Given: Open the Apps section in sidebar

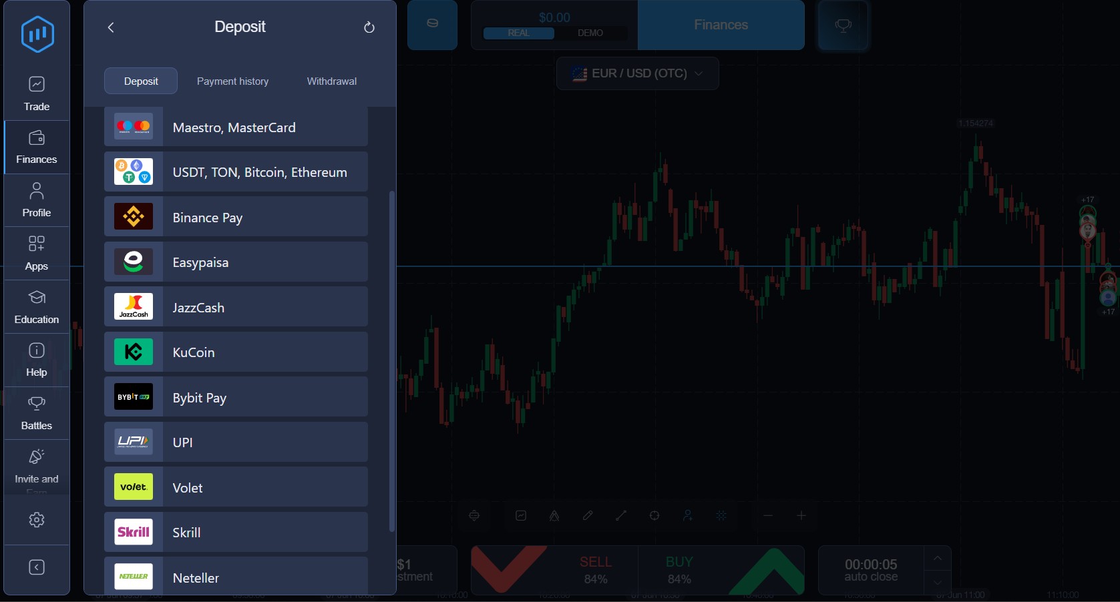Looking at the screenshot, I should (37, 254).
